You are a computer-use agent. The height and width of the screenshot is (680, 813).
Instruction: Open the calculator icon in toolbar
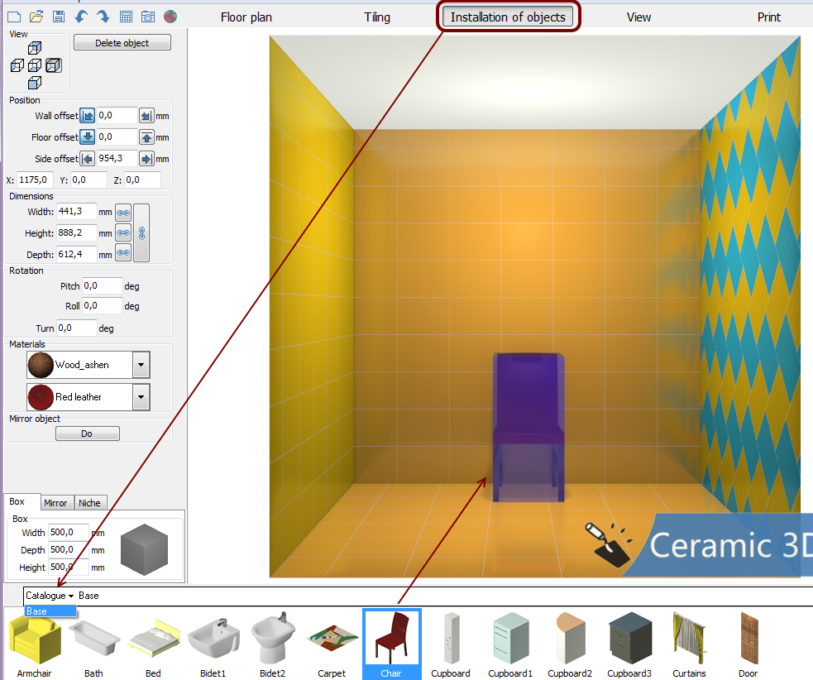pyautogui.click(x=126, y=17)
